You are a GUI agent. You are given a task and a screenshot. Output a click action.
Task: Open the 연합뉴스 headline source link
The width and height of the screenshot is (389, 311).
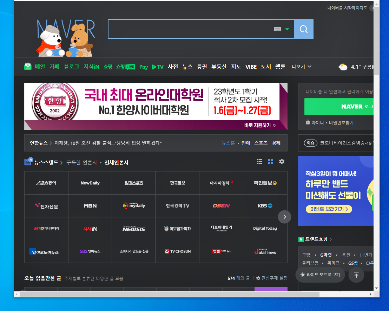click(39, 143)
